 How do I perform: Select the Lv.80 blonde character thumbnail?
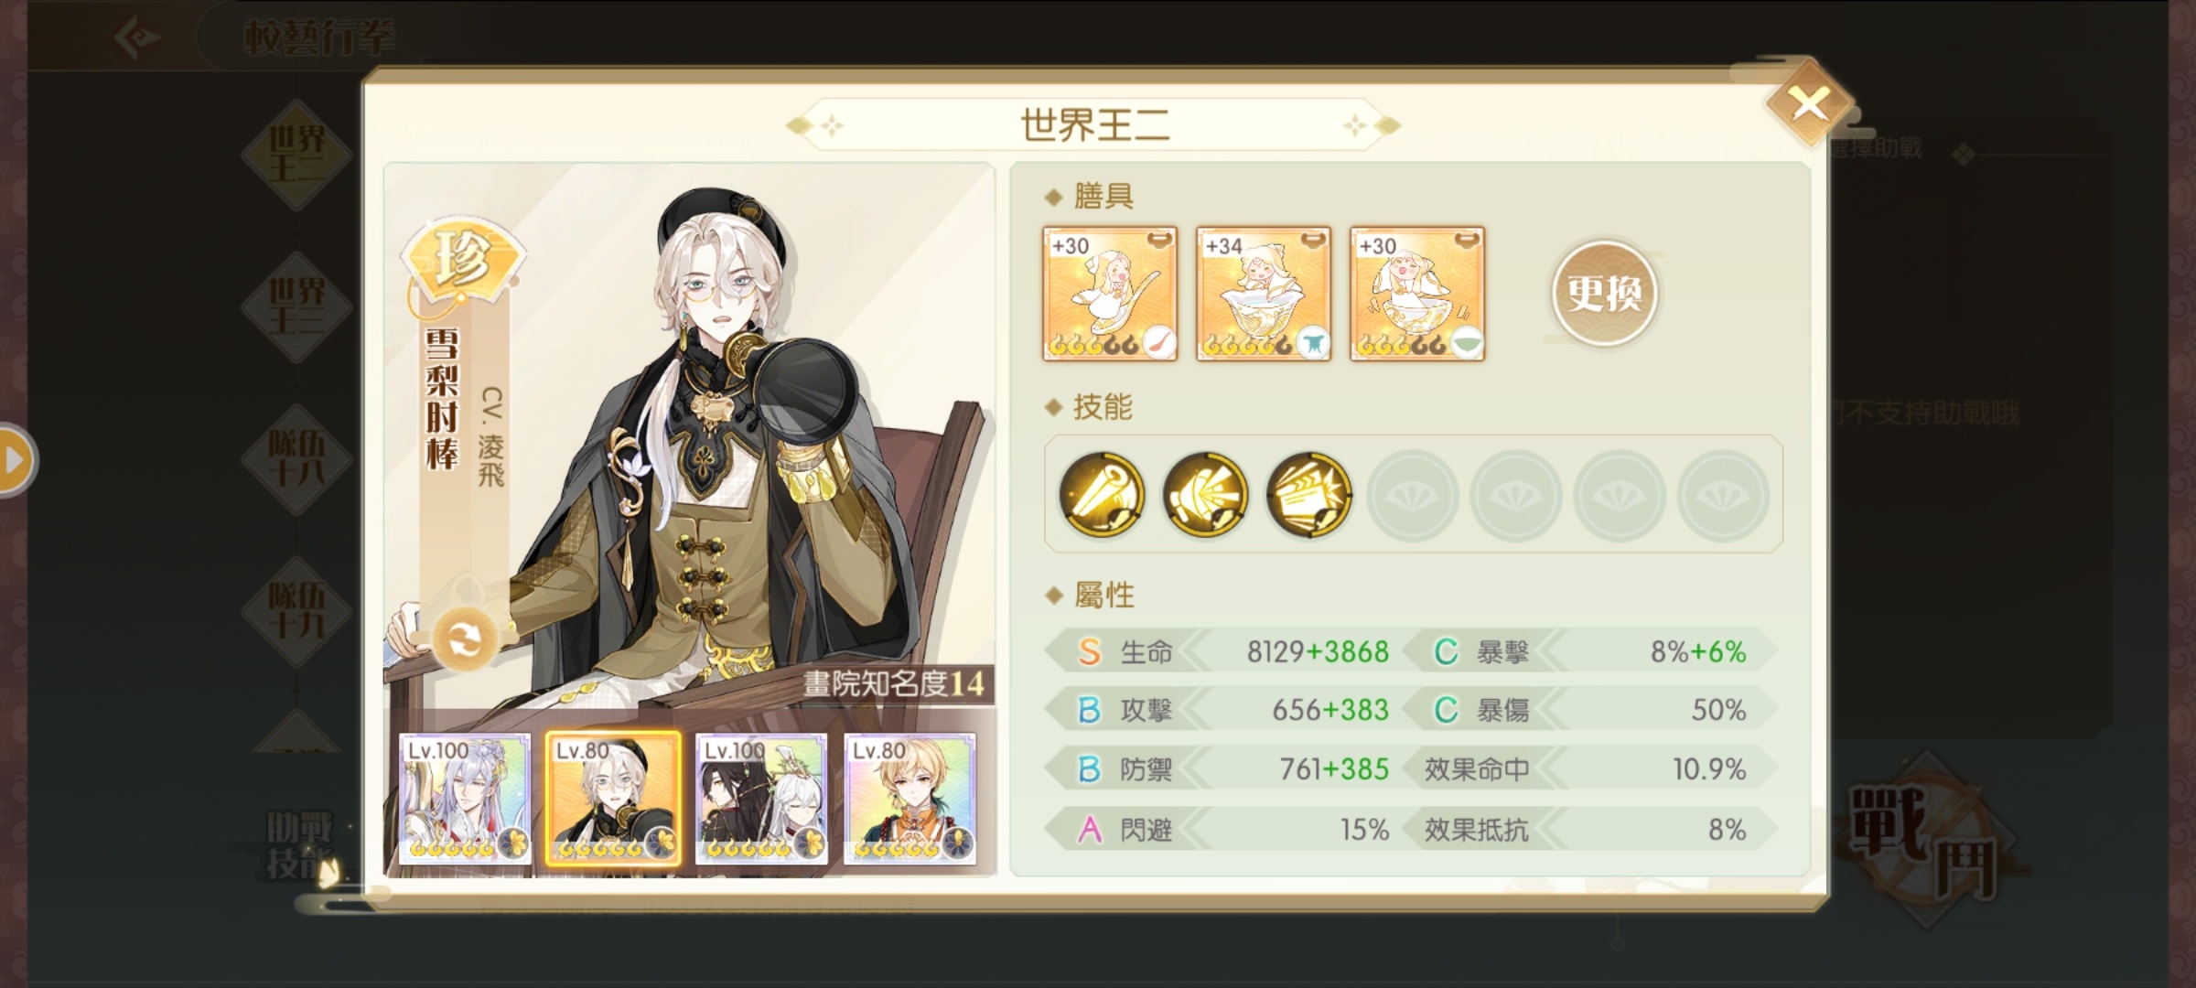point(910,799)
